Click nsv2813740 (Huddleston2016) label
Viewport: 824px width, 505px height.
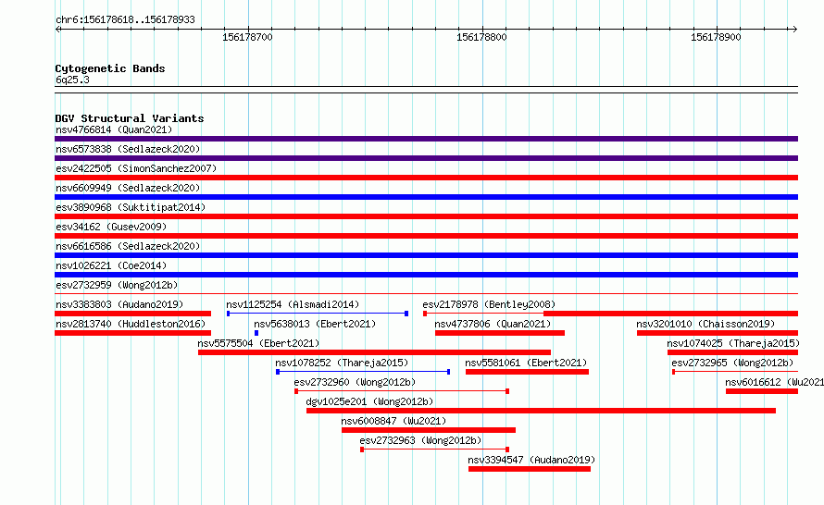131,324
